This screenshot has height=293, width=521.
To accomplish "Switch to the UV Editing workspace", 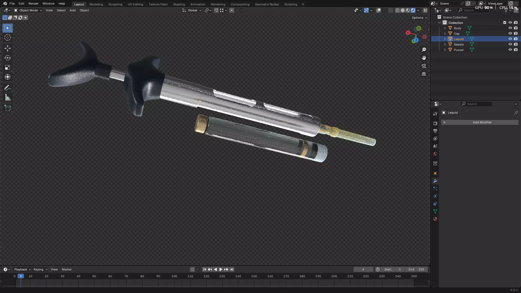I will [135, 4].
